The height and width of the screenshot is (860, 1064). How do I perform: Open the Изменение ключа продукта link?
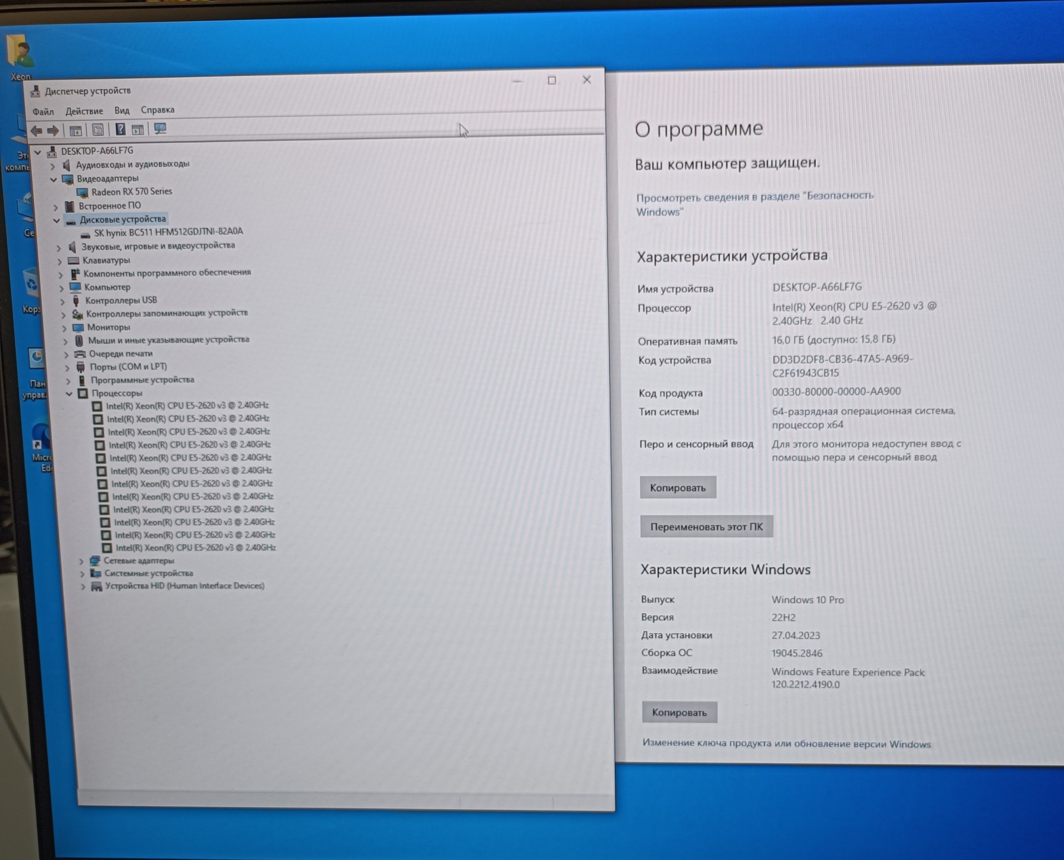pos(786,744)
